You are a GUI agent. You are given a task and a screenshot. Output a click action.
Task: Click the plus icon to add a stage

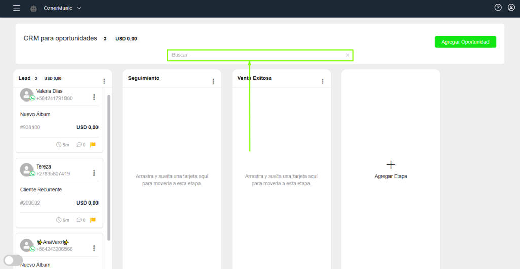point(391,164)
